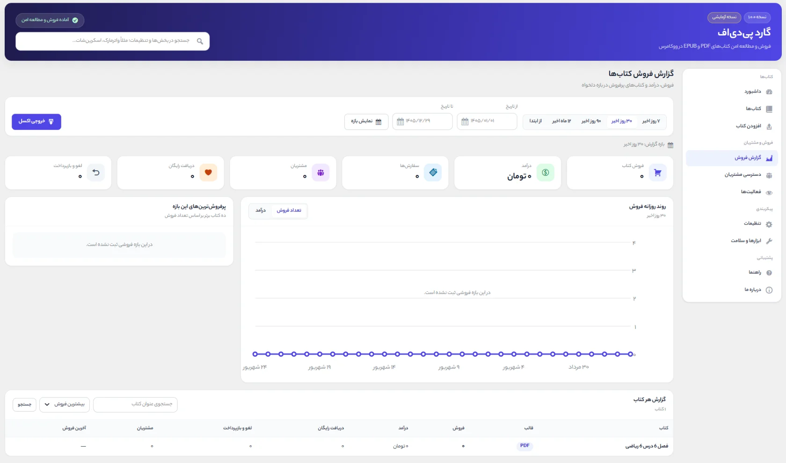Click the نسخه آزمایشی badge
The width and height of the screenshot is (786, 463).
coord(724,17)
